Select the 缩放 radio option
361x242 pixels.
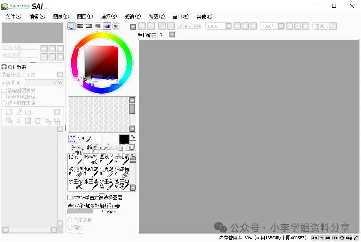pos(70,227)
